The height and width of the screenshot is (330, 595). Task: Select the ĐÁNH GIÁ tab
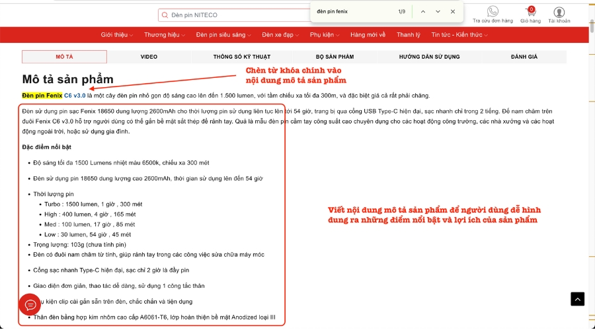point(524,57)
